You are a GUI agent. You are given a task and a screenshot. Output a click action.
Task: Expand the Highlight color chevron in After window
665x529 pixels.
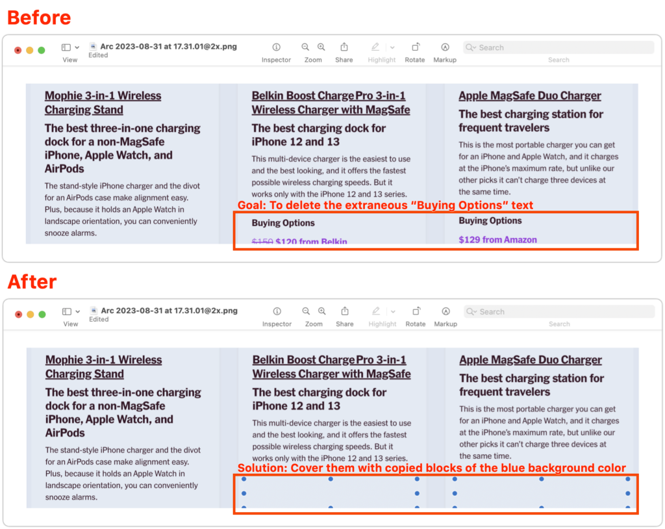[x=393, y=312]
